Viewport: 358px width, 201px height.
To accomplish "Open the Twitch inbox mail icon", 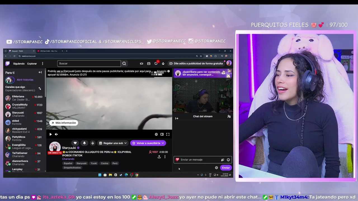I will (149, 64).
